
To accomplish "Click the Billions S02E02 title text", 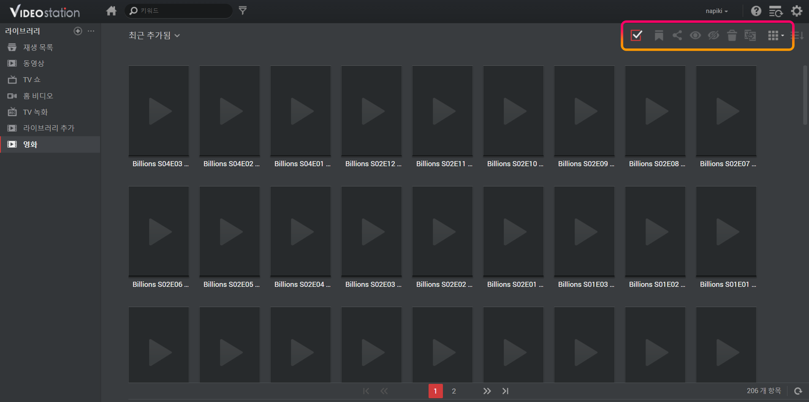I will (x=444, y=284).
